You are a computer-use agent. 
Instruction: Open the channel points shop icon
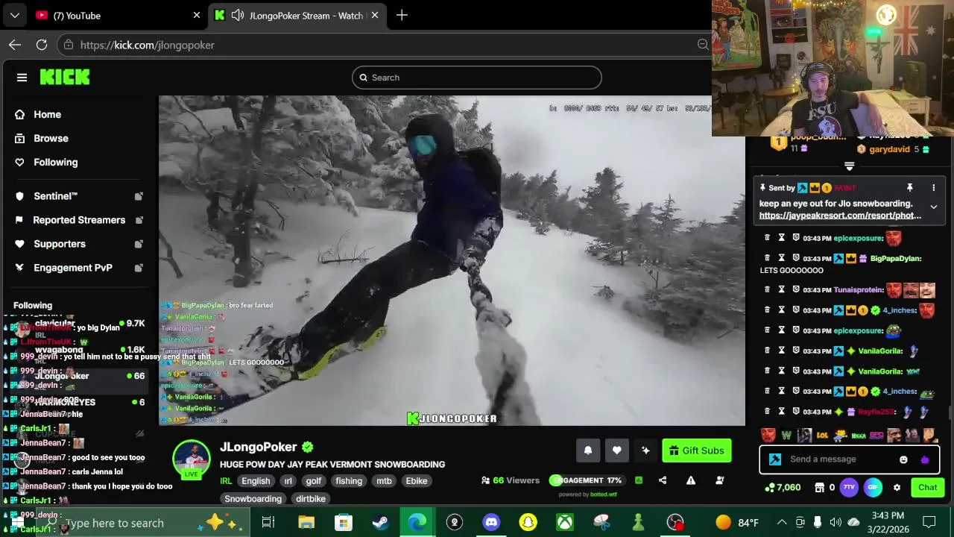click(x=818, y=487)
